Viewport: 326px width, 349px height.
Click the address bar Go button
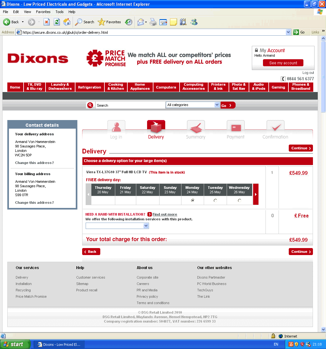(x=299, y=32)
